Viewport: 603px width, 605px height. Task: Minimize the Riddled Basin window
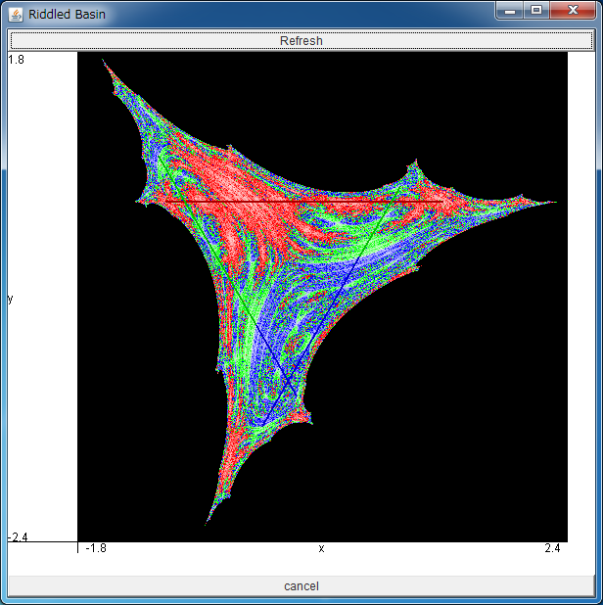click(510, 11)
